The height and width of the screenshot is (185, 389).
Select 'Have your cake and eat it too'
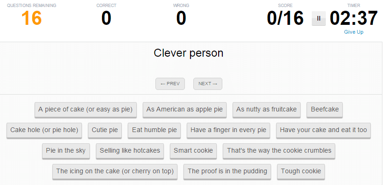point(323,130)
